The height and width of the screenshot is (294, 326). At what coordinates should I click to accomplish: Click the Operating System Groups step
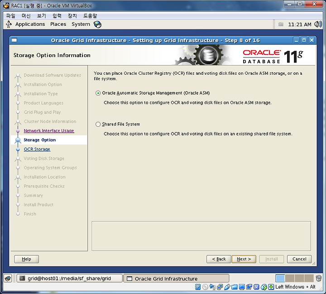[50, 168]
